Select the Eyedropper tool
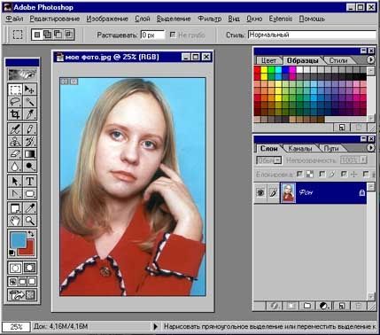Image resolution: width=380 pixels, height=335 pixels. (x=29, y=208)
